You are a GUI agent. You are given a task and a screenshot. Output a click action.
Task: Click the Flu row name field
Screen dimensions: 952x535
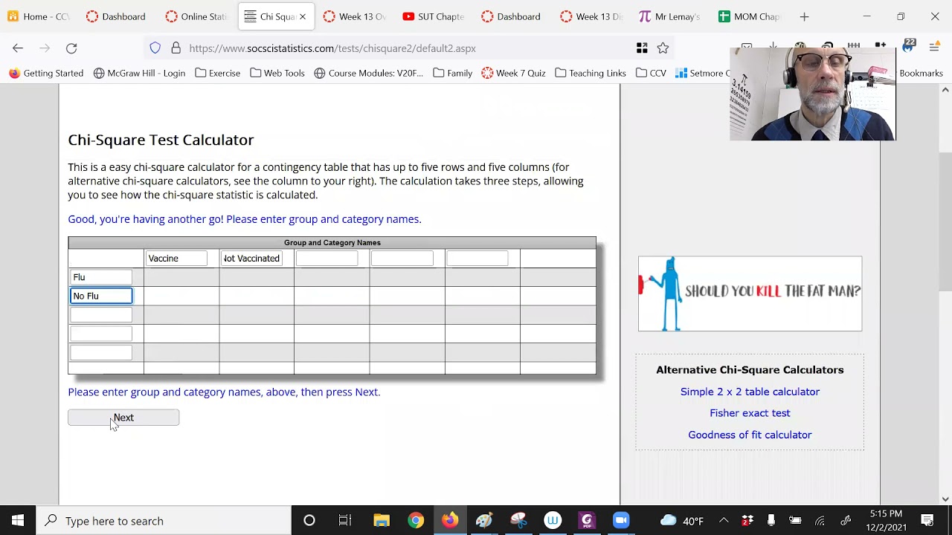pyautogui.click(x=101, y=277)
